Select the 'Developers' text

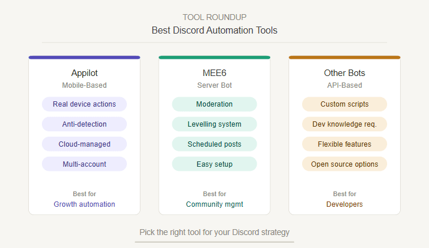coord(345,204)
